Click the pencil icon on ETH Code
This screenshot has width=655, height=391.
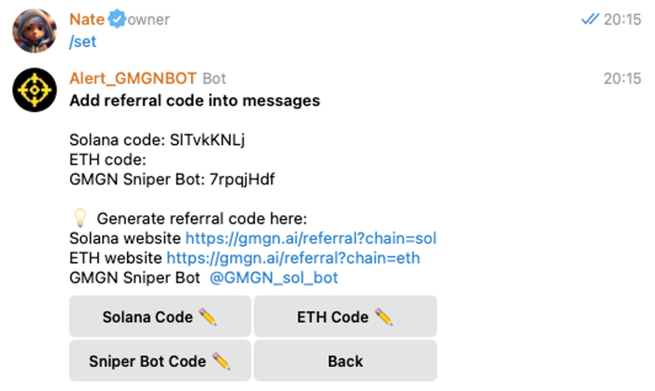[384, 317]
